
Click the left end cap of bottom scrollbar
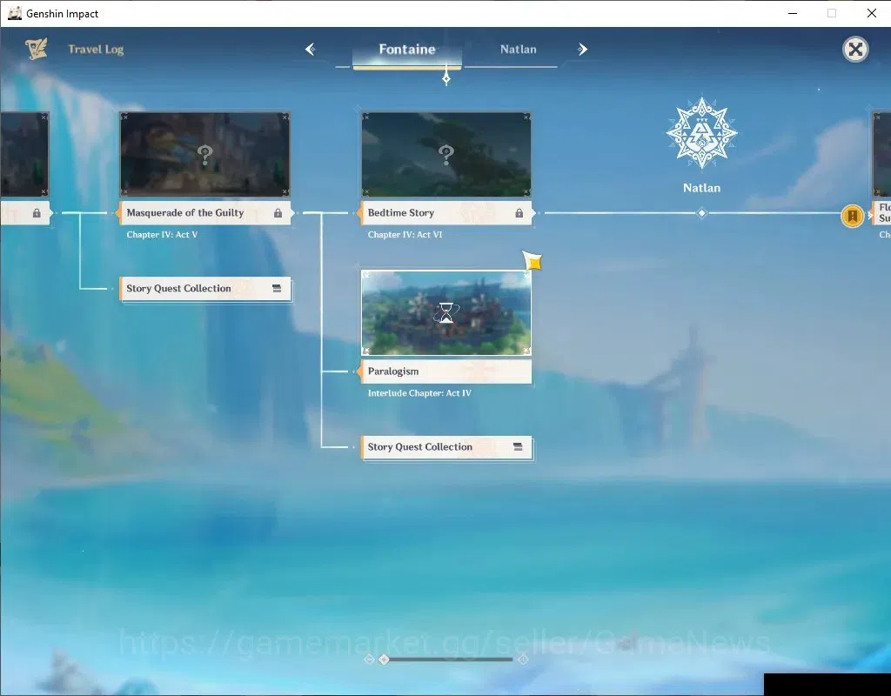pyautogui.click(x=369, y=659)
